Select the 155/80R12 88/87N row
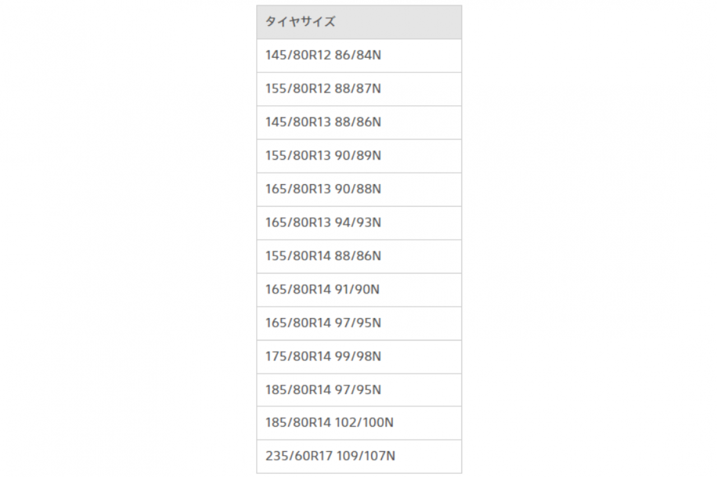Viewport: 717px width, 477px height. 359,89
